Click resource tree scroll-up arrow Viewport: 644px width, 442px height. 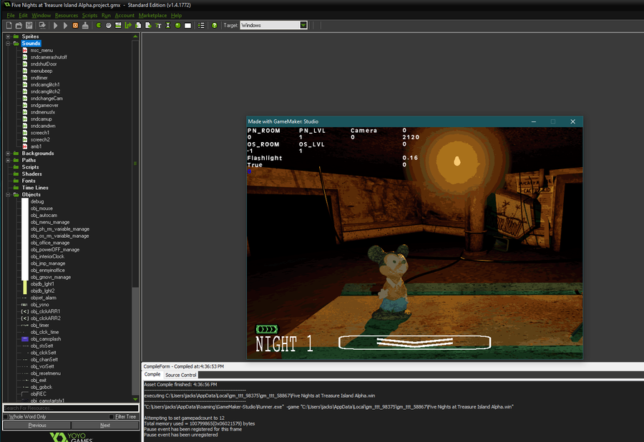pyautogui.click(x=135, y=36)
